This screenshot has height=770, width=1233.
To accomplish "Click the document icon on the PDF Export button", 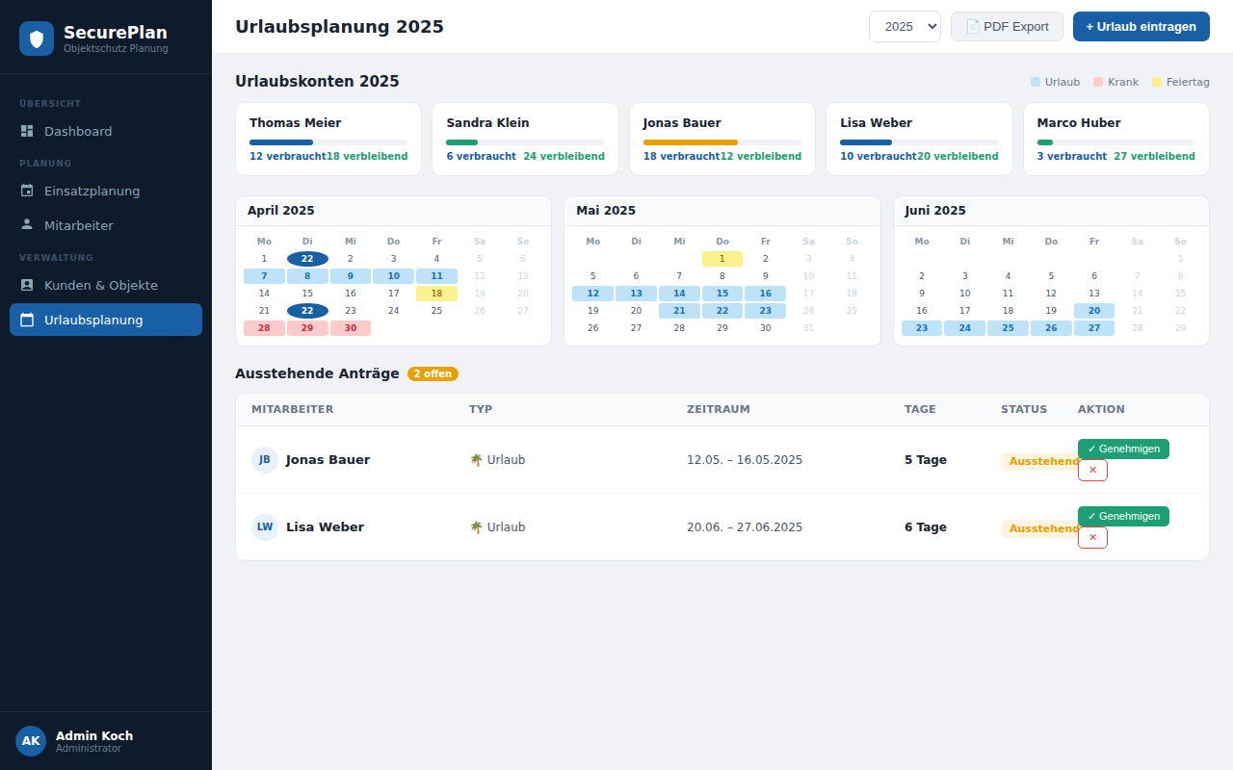I will click(973, 26).
